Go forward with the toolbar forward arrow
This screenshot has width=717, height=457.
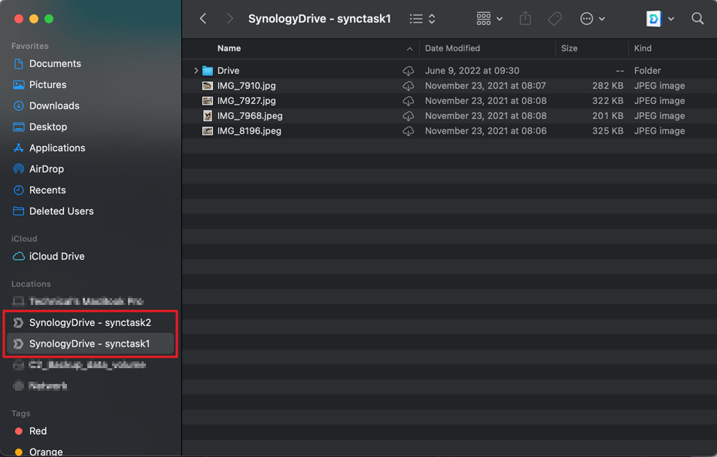click(x=229, y=19)
